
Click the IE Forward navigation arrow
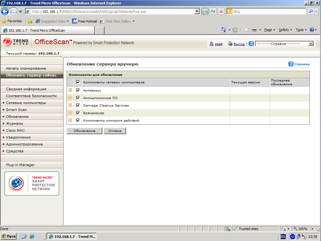tap(14, 12)
